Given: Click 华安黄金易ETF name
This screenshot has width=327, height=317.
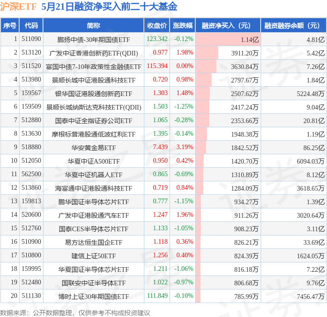Looking at the screenshot, I should 93,148.
